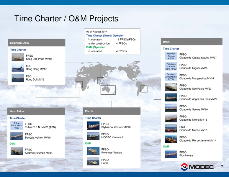Click the slide title Time Charter / O&M Projects
Screen dimensions: 229x177
[x=66, y=19]
